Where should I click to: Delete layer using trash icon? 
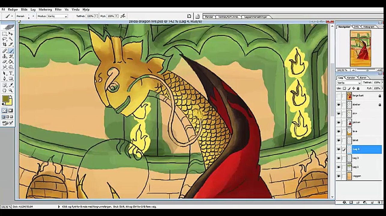[379, 202]
